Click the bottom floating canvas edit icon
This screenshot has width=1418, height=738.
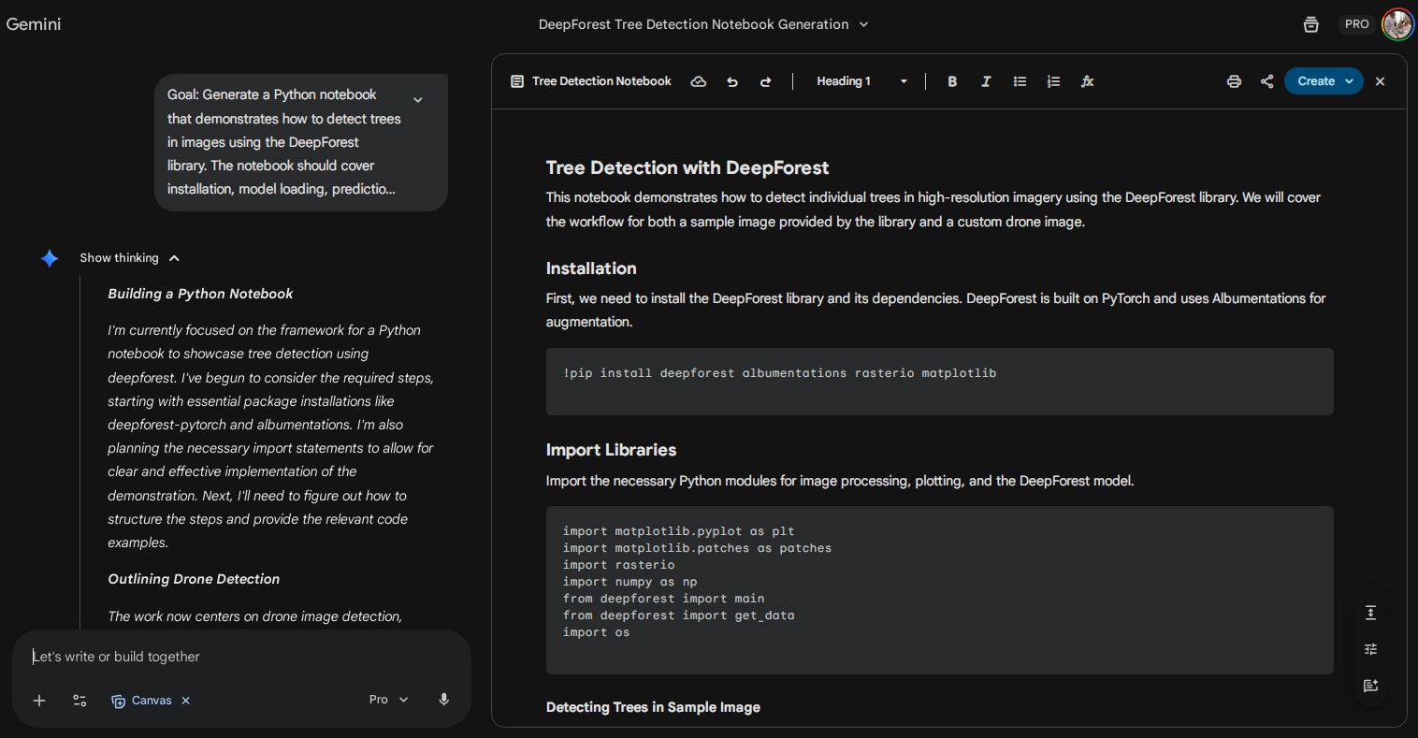[x=1370, y=686]
